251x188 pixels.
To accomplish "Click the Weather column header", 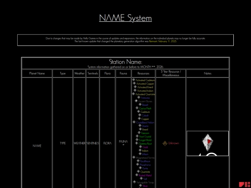I will pos(79,73).
